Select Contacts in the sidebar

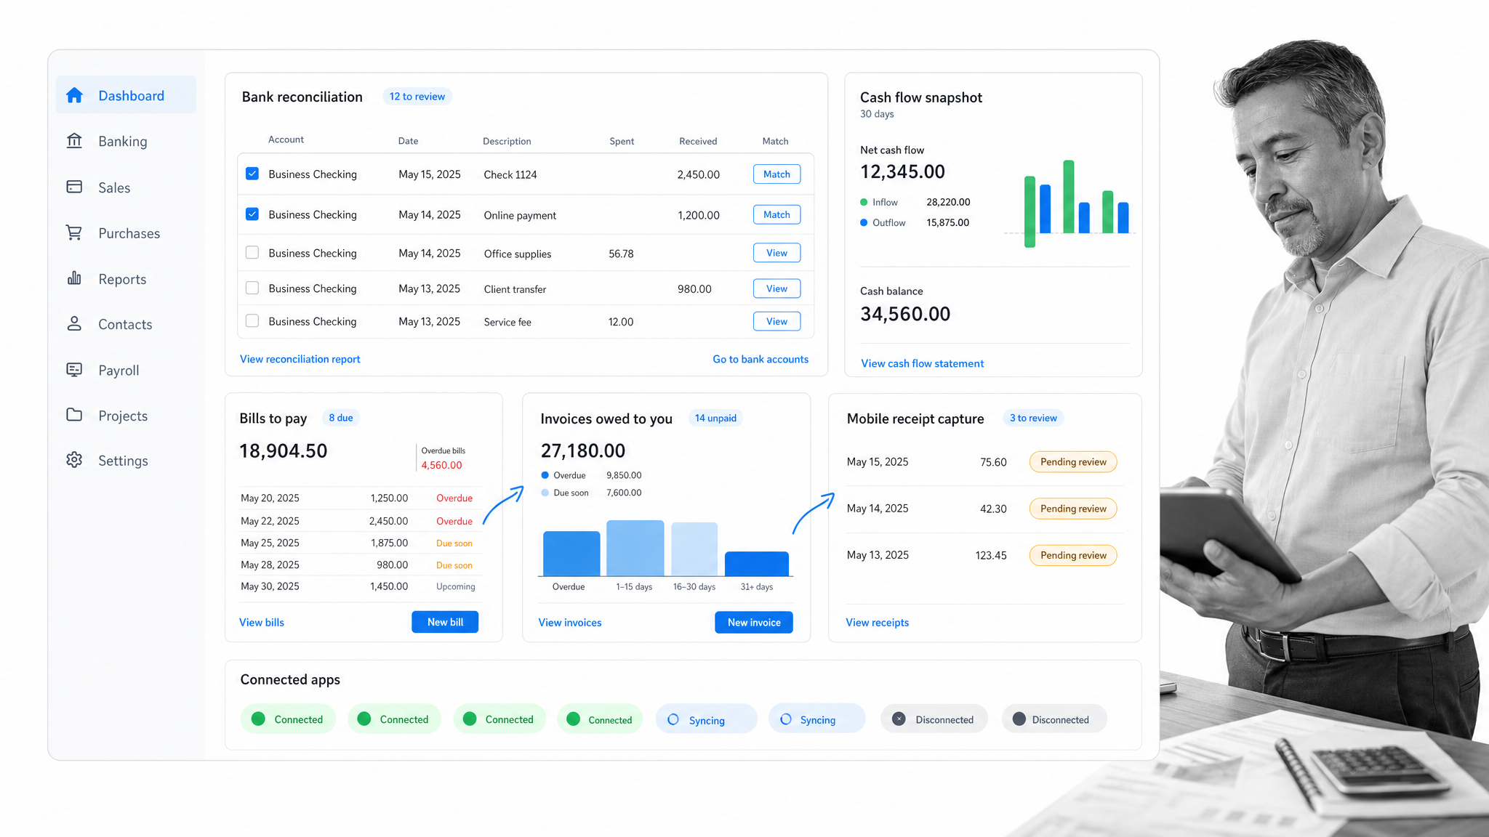126,324
